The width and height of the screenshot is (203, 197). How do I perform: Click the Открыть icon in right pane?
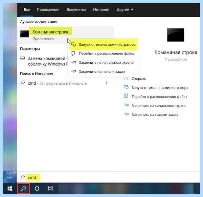click(x=126, y=78)
